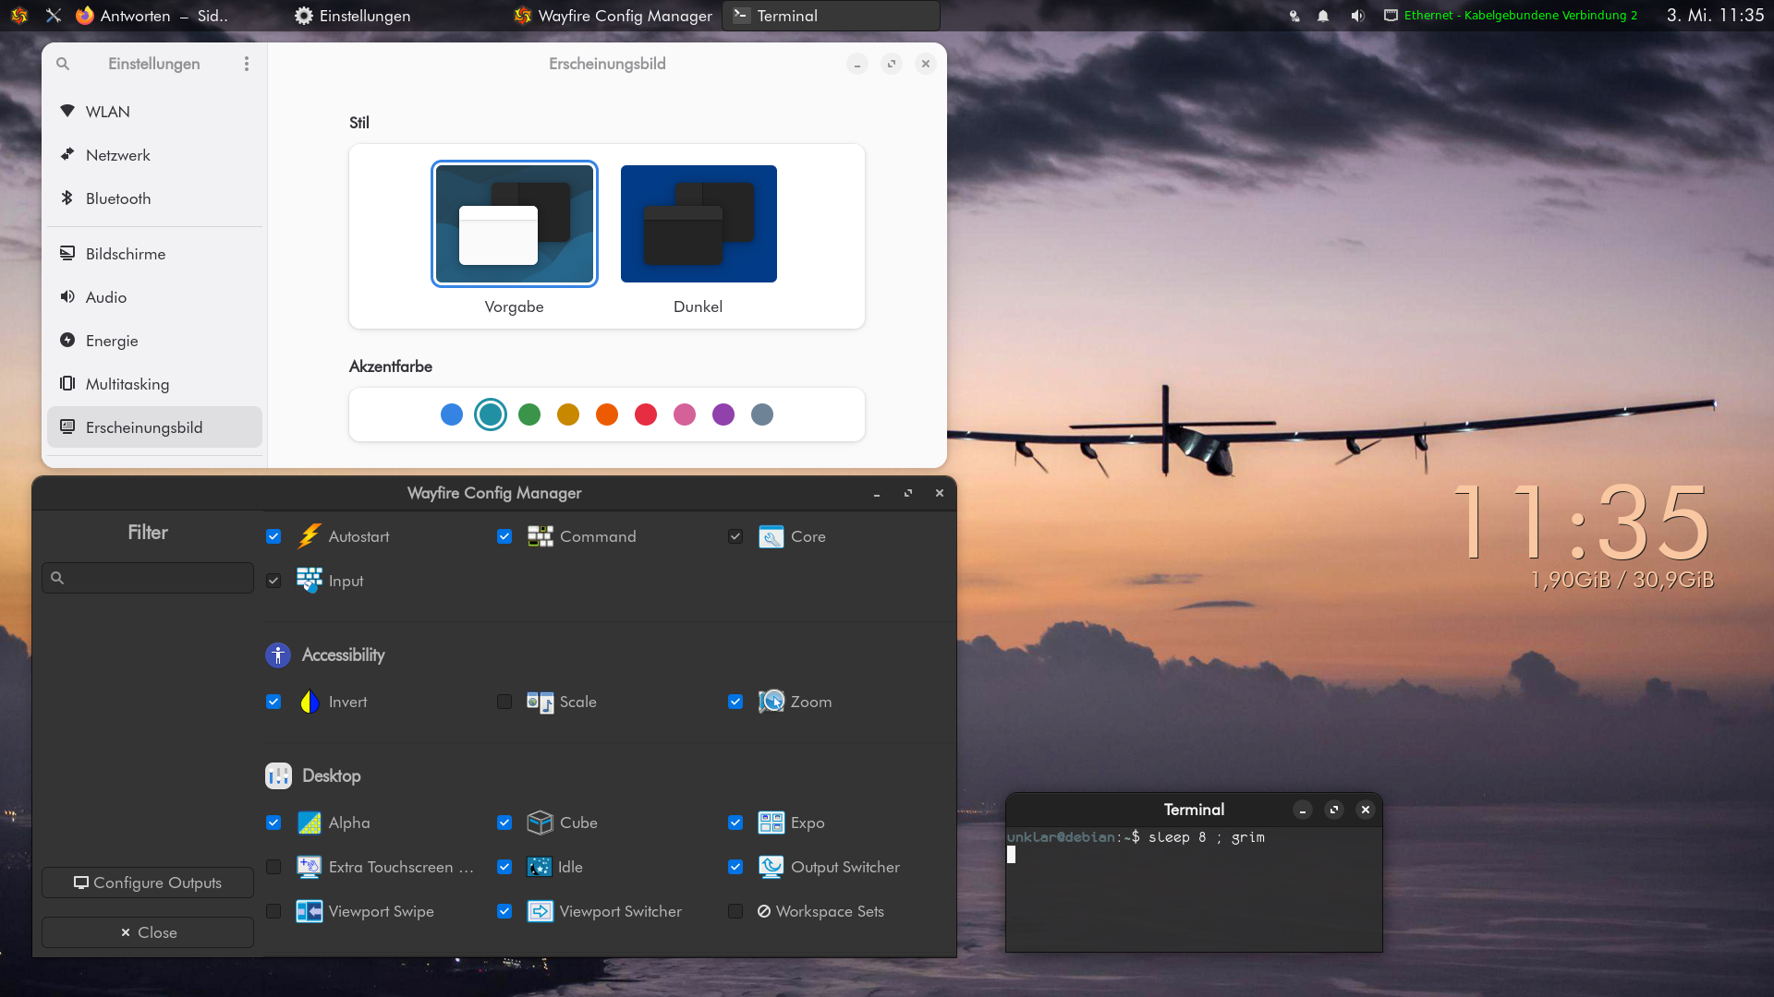Viewport: 1774px width, 997px height.
Task: Open the Cube plugin icon
Action: 540,823
